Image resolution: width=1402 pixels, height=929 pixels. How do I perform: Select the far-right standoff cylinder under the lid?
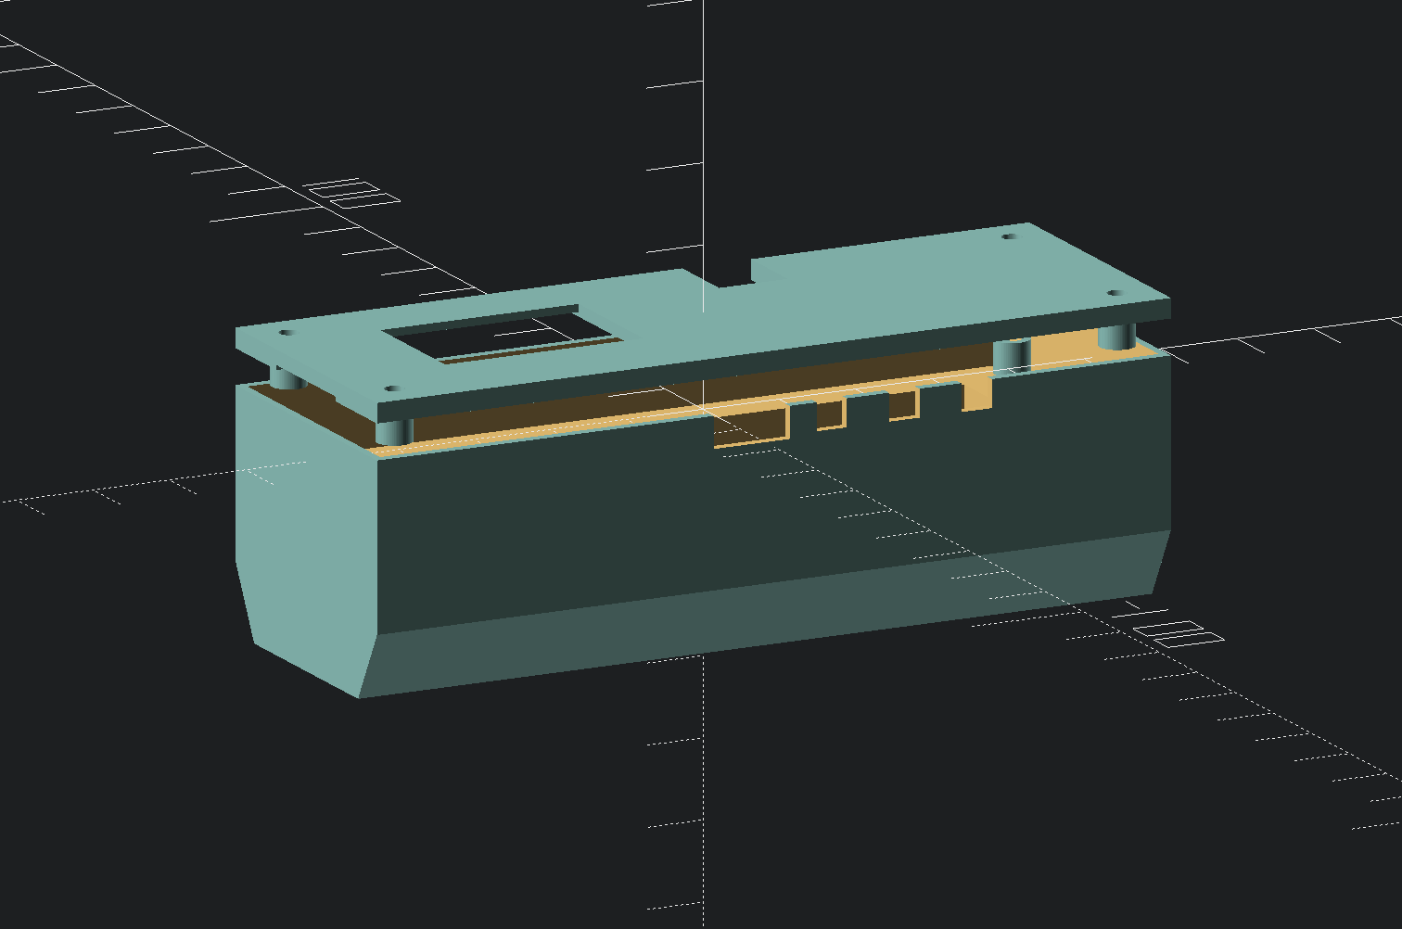(1116, 337)
